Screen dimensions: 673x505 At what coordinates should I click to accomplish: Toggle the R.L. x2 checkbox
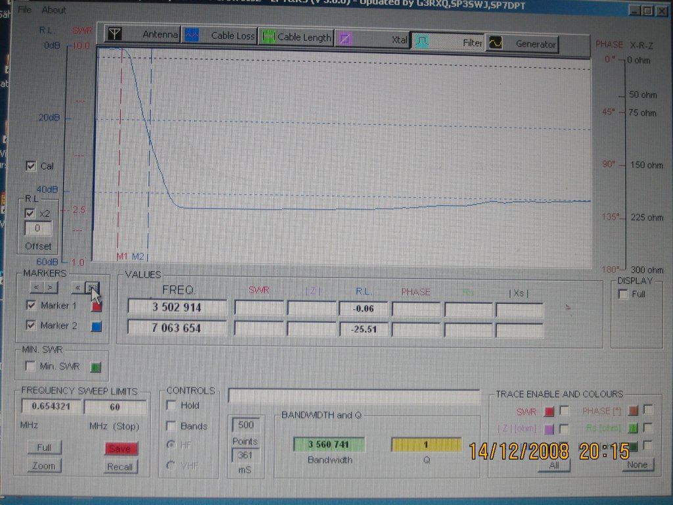(x=30, y=213)
